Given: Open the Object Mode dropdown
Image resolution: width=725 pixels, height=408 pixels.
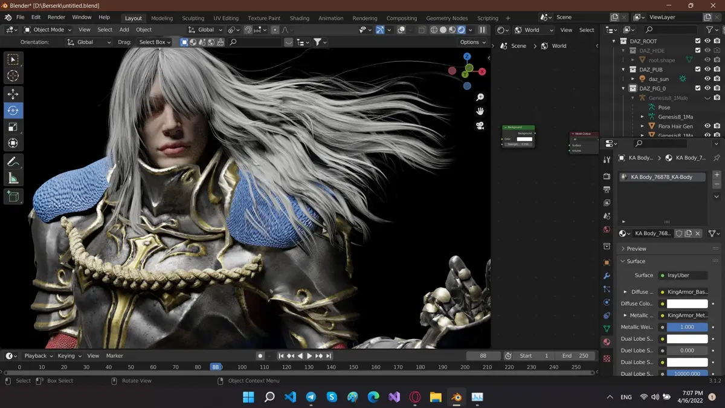Looking at the screenshot, I should (x=48, y=30).
